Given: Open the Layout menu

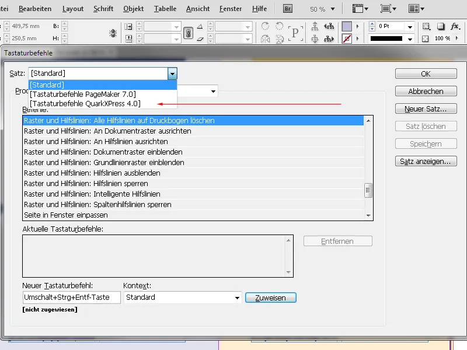Looking at the screenshot, I should (x=72, y=9).
